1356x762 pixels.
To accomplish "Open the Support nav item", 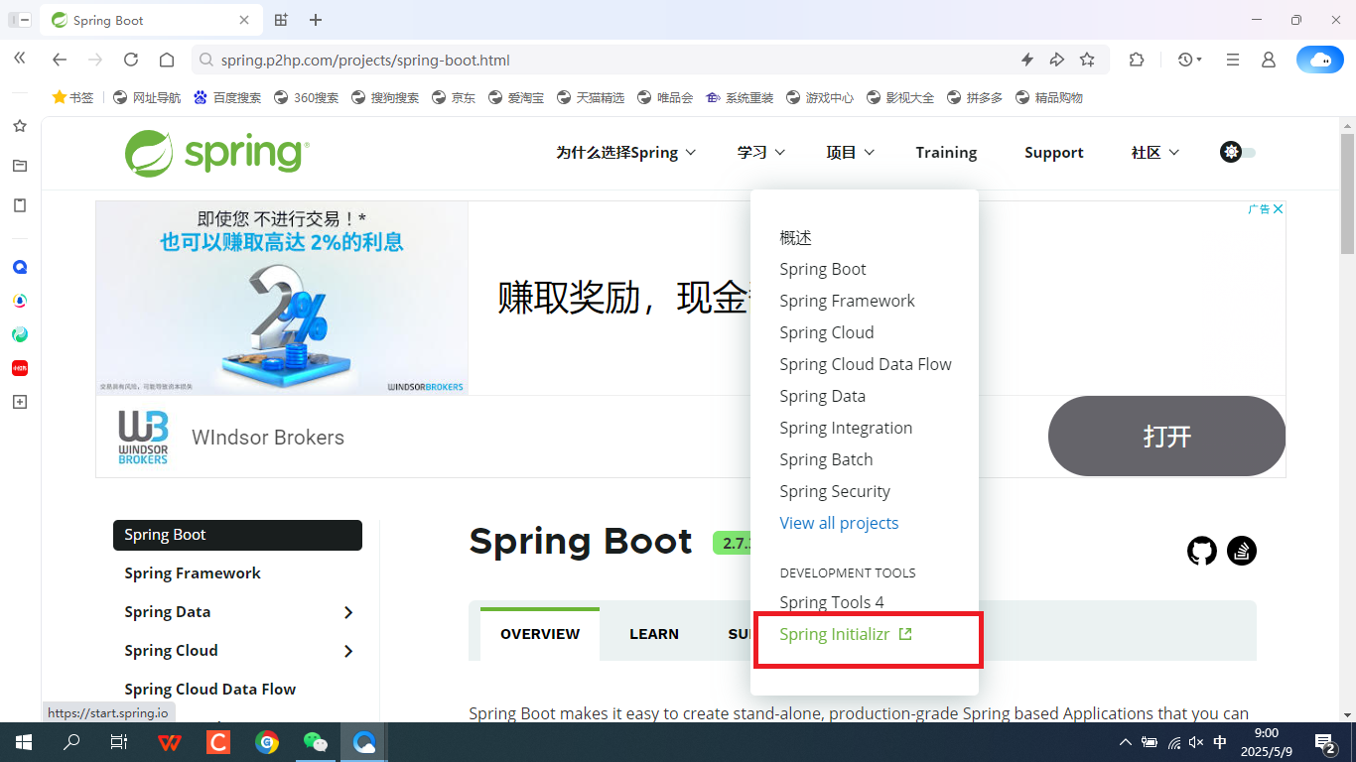I will tap(1054, 152).
